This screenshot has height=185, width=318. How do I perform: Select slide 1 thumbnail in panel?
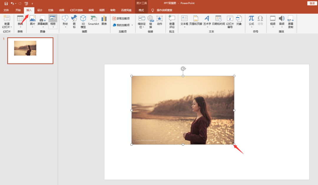30,51
